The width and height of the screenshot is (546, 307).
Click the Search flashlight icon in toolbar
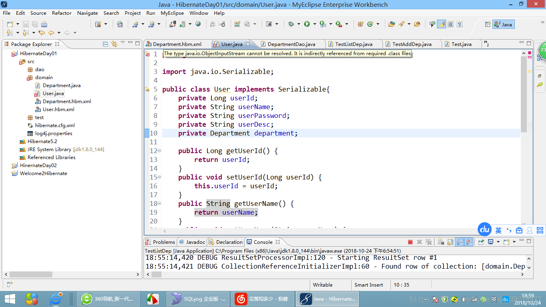click(401, 24)
